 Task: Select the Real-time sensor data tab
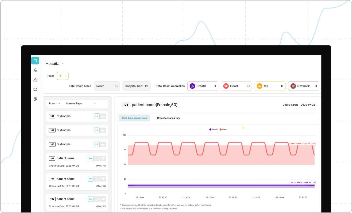pos(134,118)
